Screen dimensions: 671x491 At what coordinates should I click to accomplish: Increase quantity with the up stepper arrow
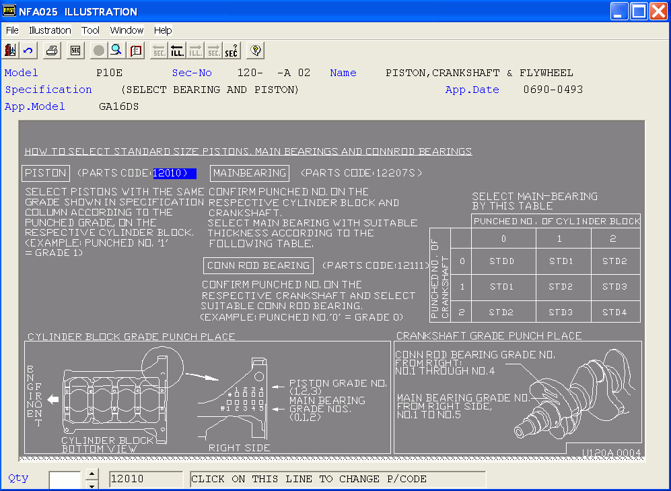click(92, 474)
